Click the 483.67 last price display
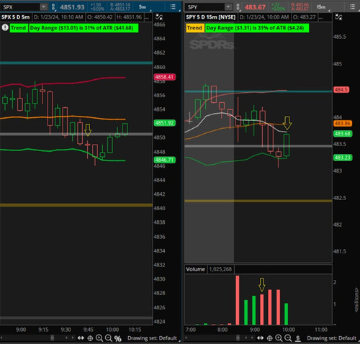 (x=255, y=7)
